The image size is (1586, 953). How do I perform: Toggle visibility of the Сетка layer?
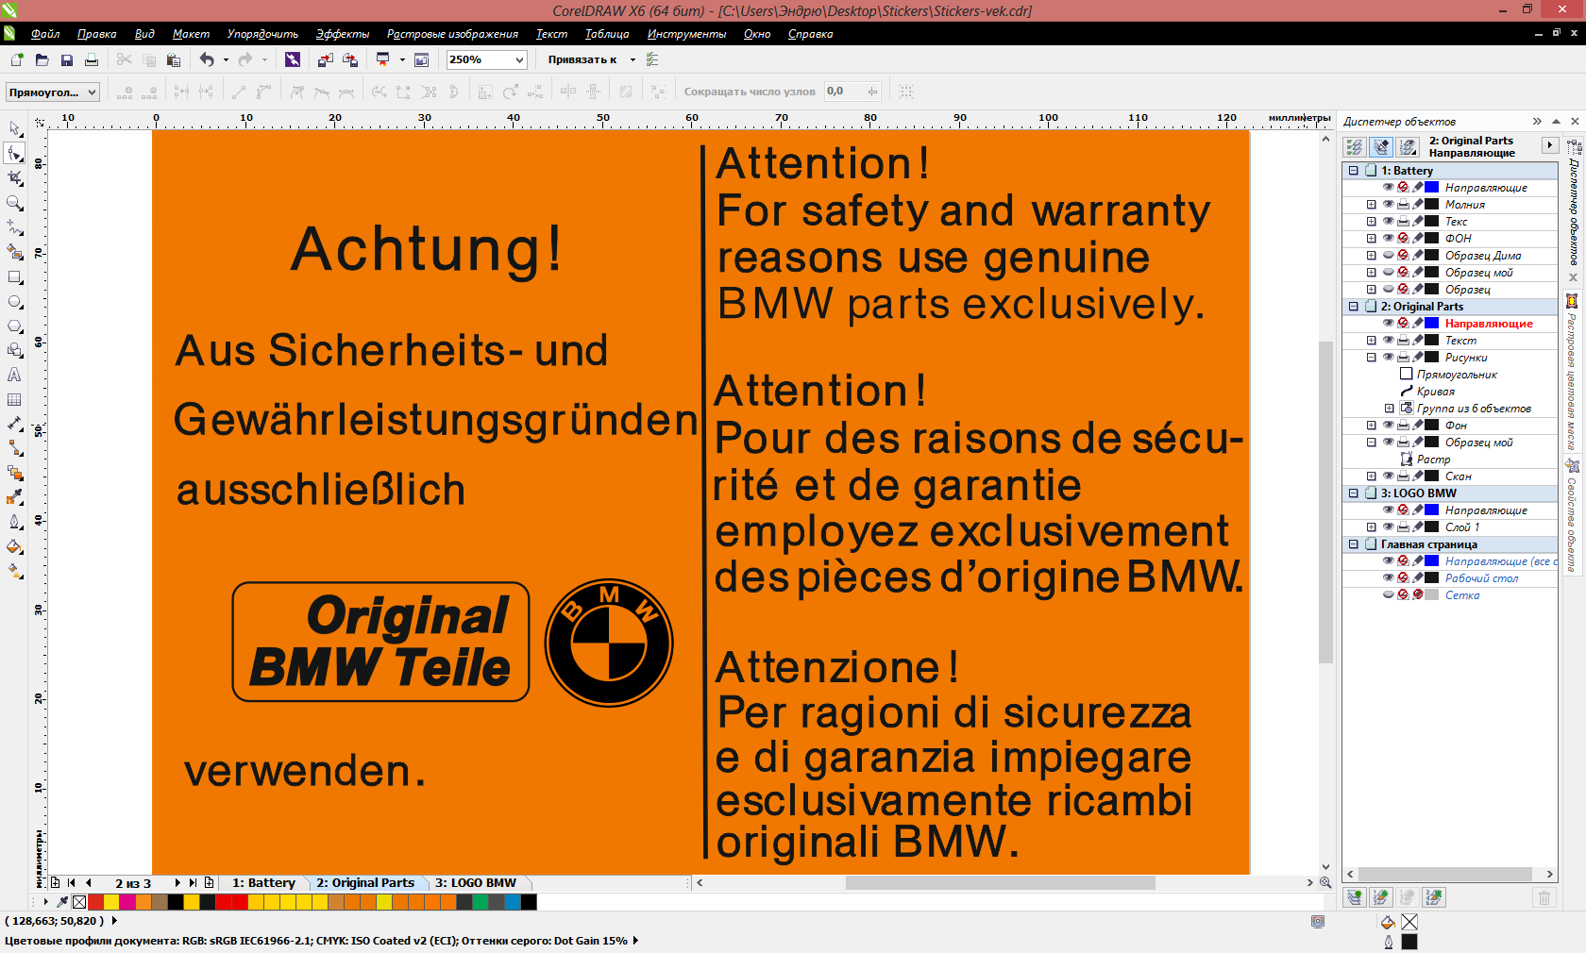(x=1388, y=595)
